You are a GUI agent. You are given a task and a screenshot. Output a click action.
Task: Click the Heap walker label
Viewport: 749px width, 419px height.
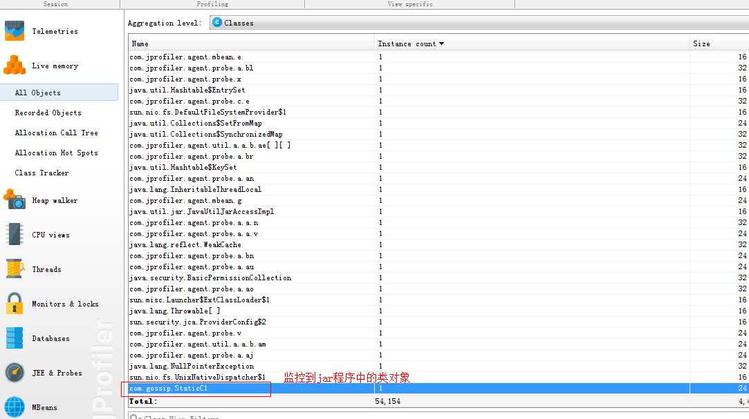pos(55,200)
